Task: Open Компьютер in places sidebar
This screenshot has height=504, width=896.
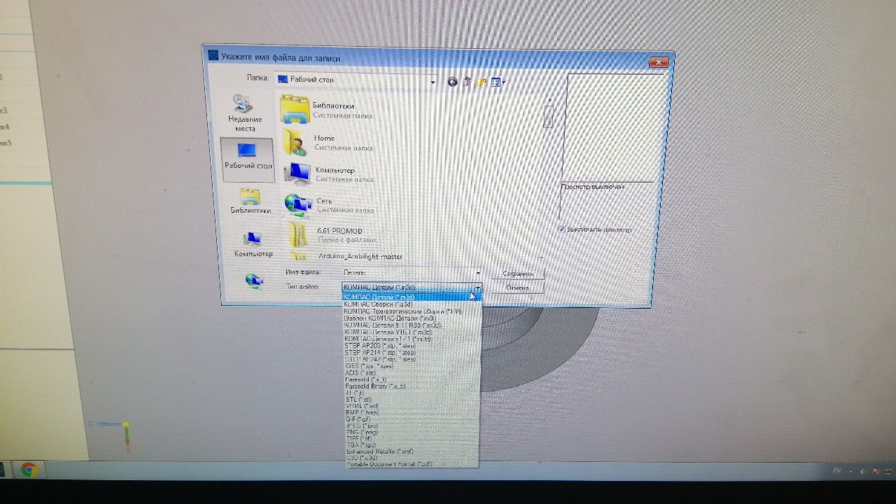Action: 253,244
